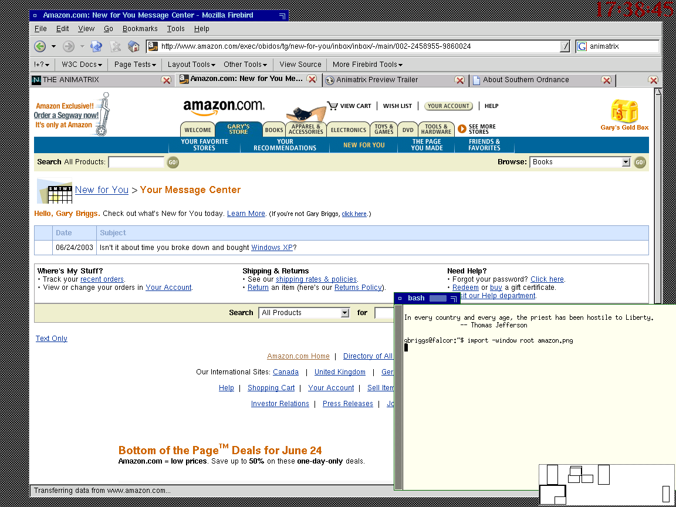
Task: Open the Back button history dropdown arrow
Action: pos(53,46)
